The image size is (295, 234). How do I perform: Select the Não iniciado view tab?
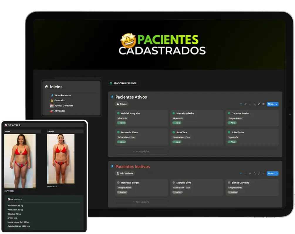pyautogui.click(x=125, y=174)
